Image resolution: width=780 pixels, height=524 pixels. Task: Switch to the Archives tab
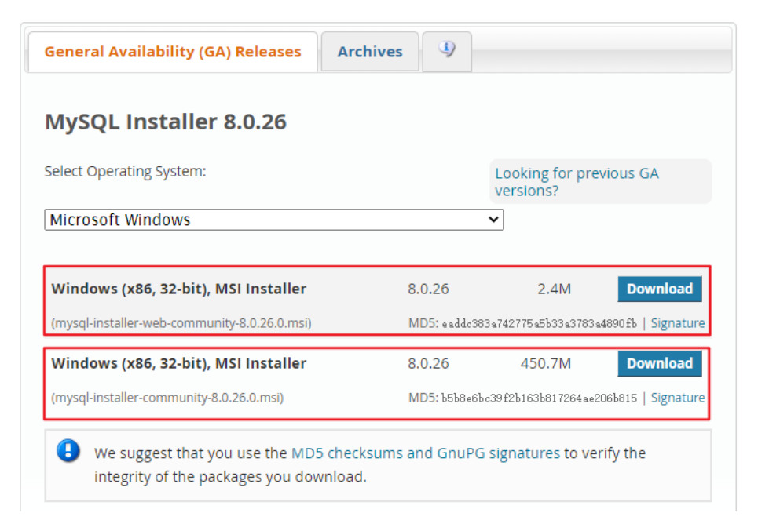pyautogui.click(x=370, y=52)
